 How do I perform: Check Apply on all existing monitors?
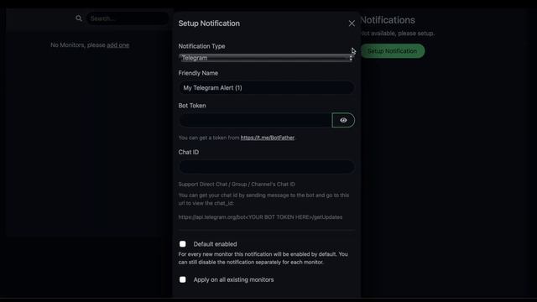183,279
